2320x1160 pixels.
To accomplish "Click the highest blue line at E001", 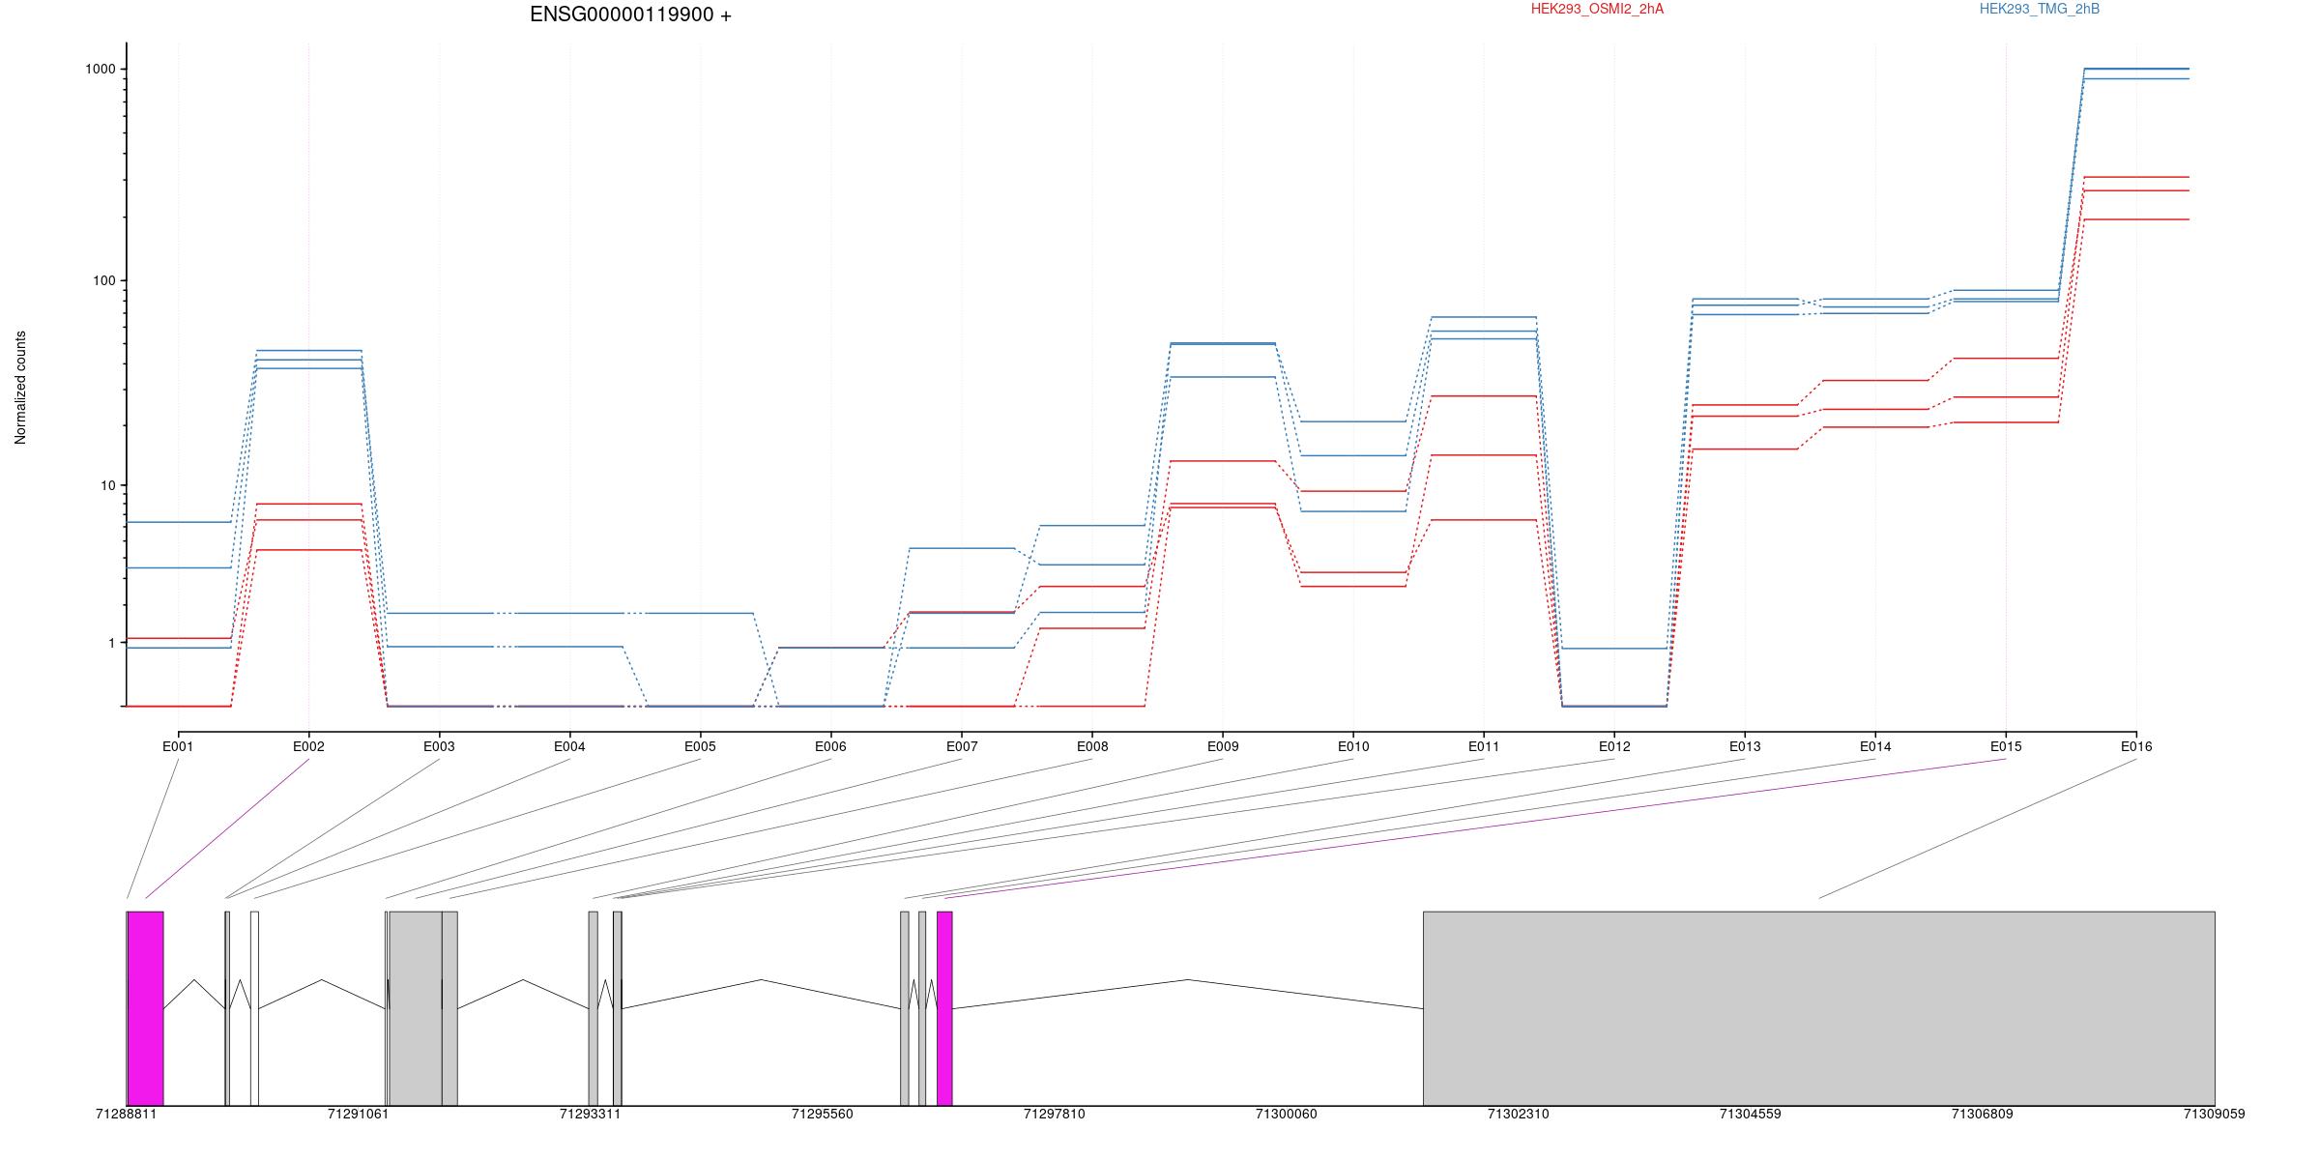I will (178, 522).
